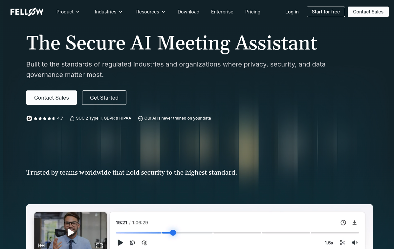The image size is (394, 249).
Task: Click the fit-width icon on video thumbnail
Action: (42, 245)
